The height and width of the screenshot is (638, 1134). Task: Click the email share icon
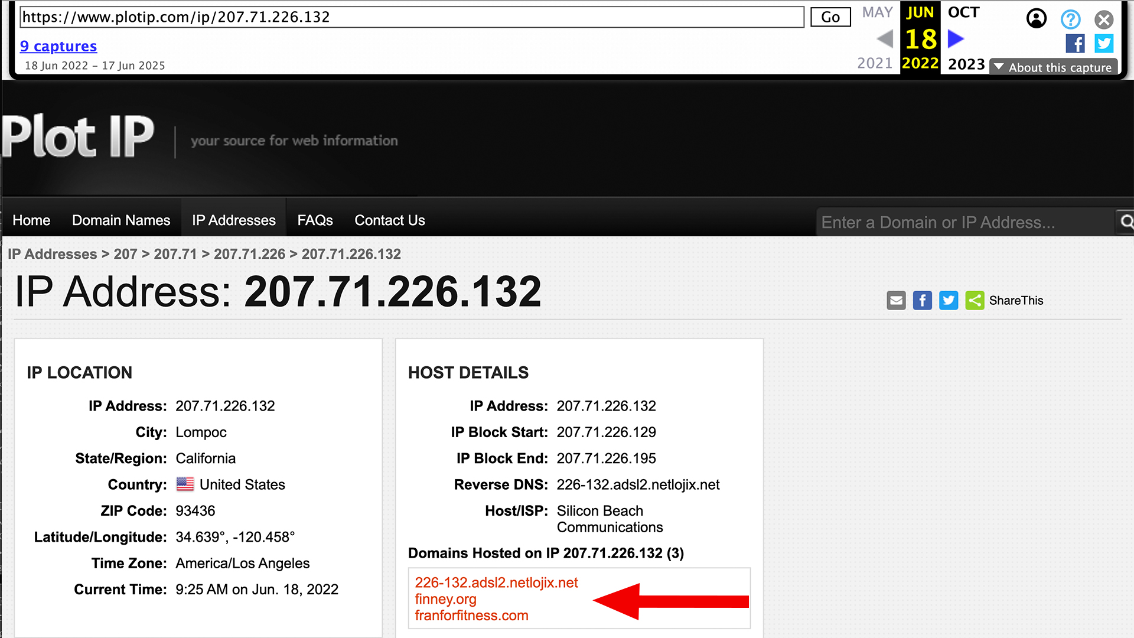[896, 301]
